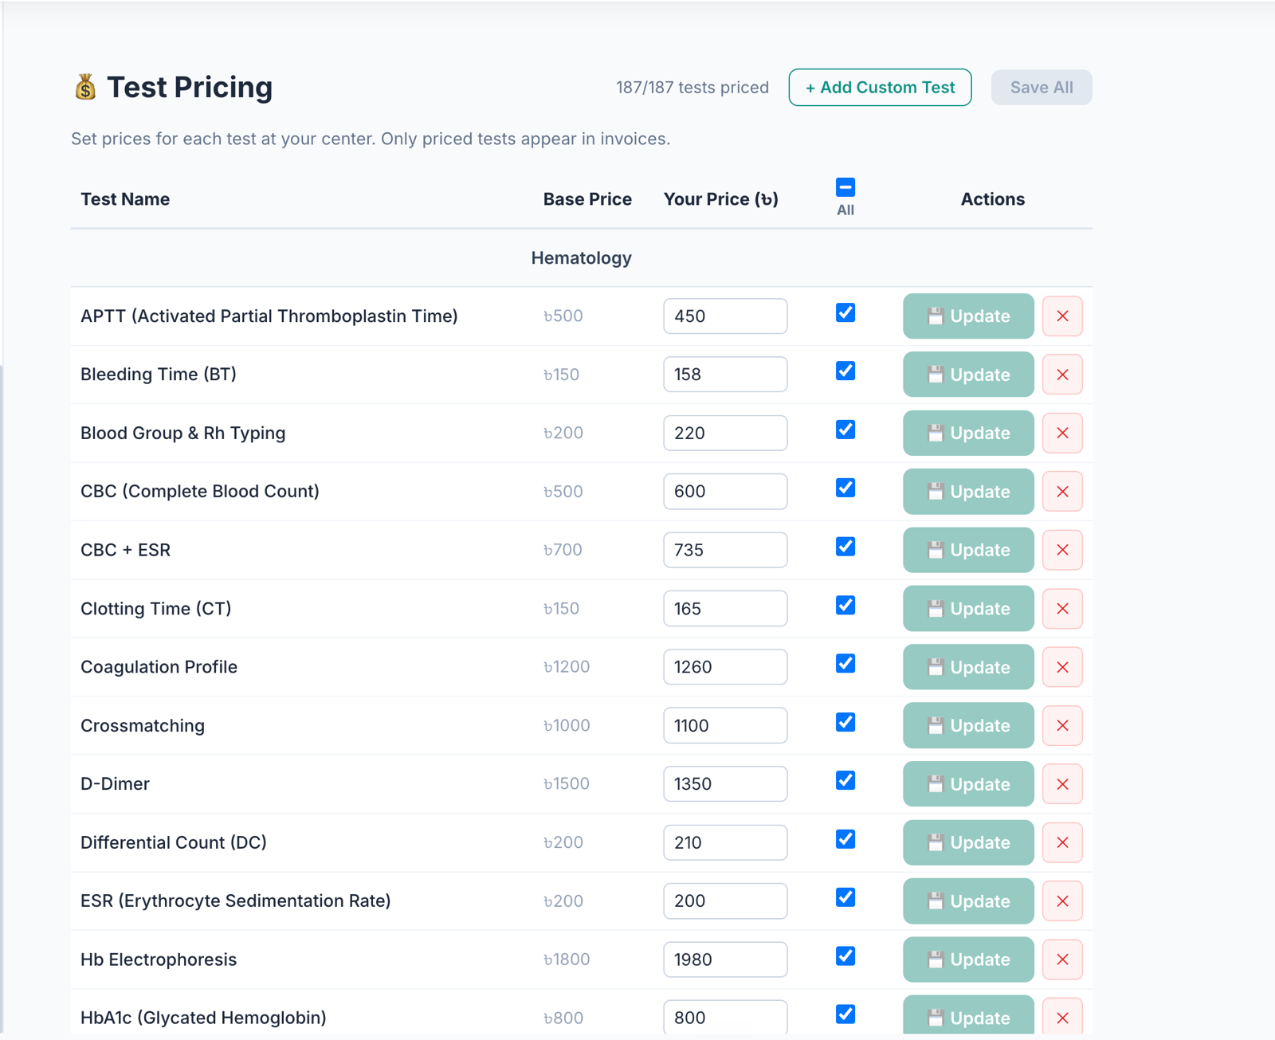This screenshot has height=1040, width=1275.
Task: Update Clotting Time (CT) price
Action: [968, 609]
